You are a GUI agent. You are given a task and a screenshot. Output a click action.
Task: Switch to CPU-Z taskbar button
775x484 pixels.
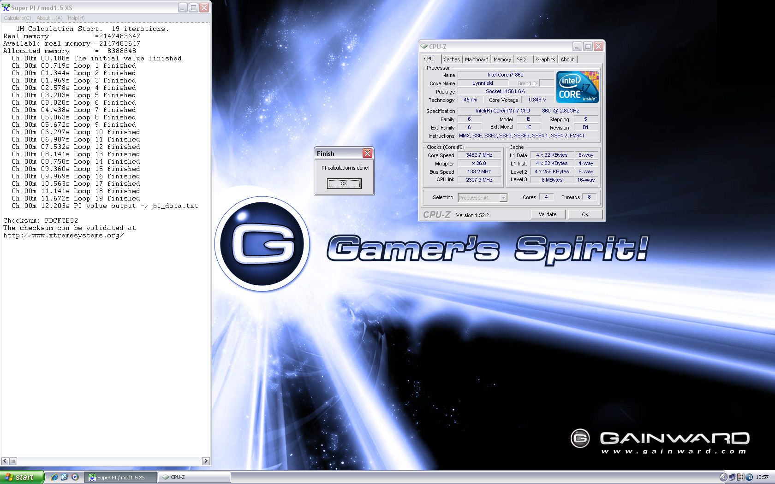194,477
